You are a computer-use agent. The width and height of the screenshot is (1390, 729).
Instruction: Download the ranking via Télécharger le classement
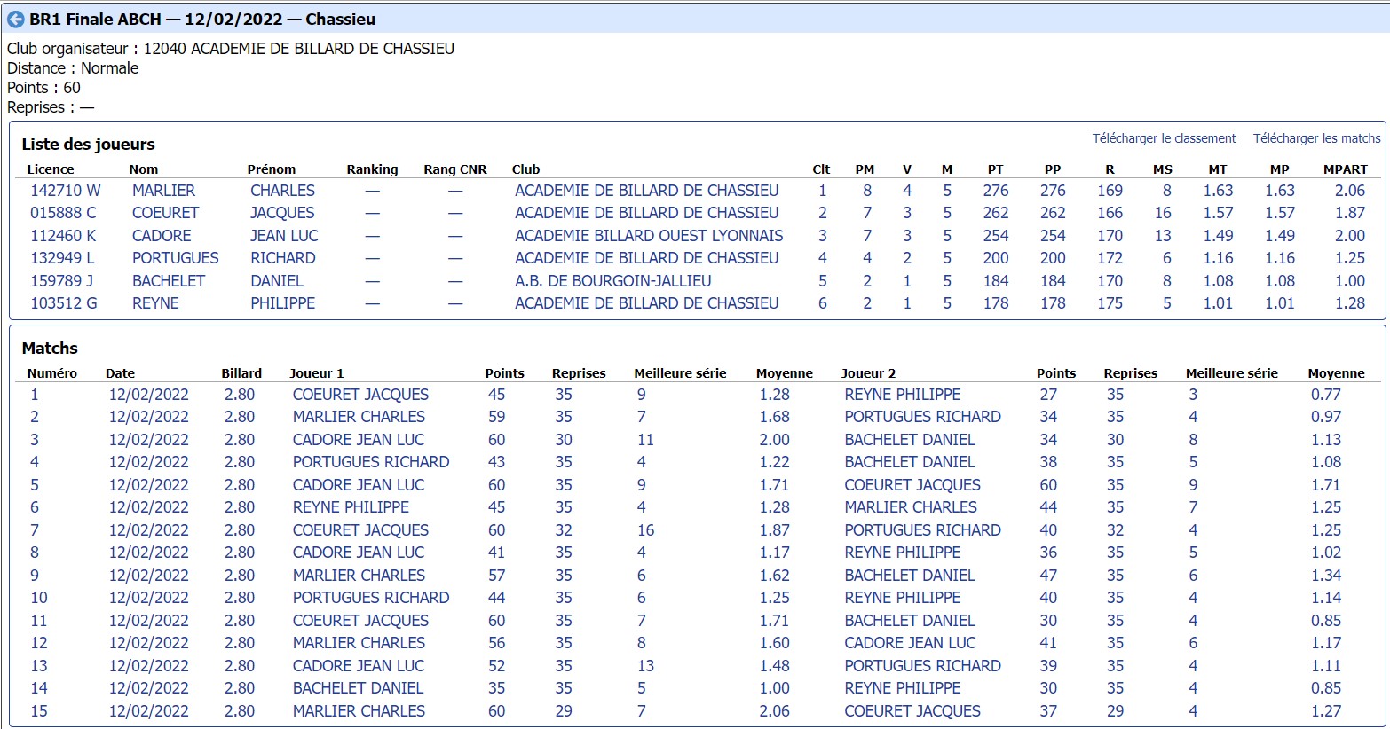pyautogui.click(x=1164, y=138)
